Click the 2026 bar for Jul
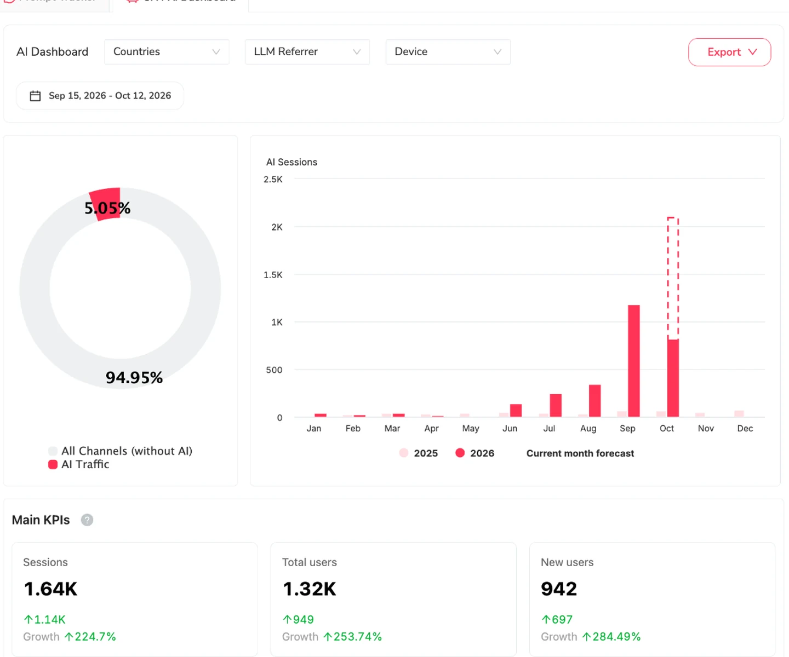 click(x=556, y=406)
